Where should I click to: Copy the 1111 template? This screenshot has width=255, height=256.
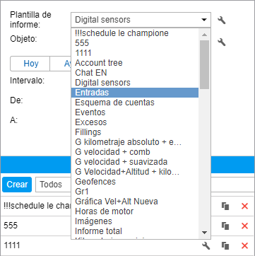tap(225, 246)
